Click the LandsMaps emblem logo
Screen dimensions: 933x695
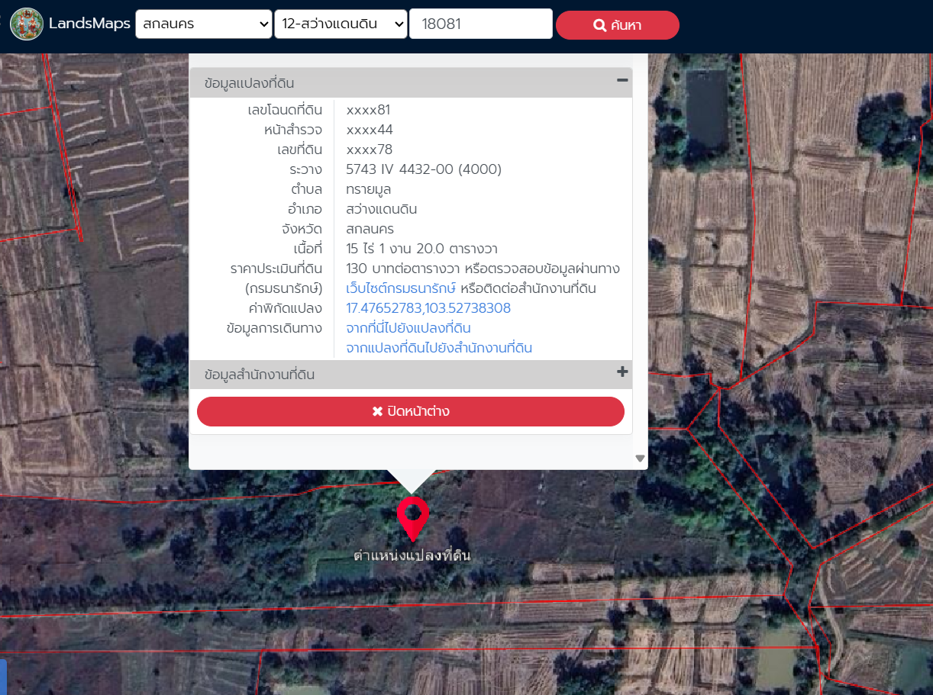pos(27,24)
